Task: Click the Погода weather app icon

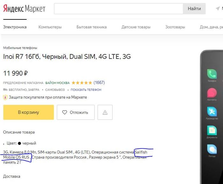Action: click(x=212, y=149)
